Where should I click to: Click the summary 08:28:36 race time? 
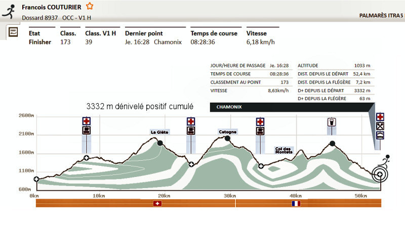point(203,42)
